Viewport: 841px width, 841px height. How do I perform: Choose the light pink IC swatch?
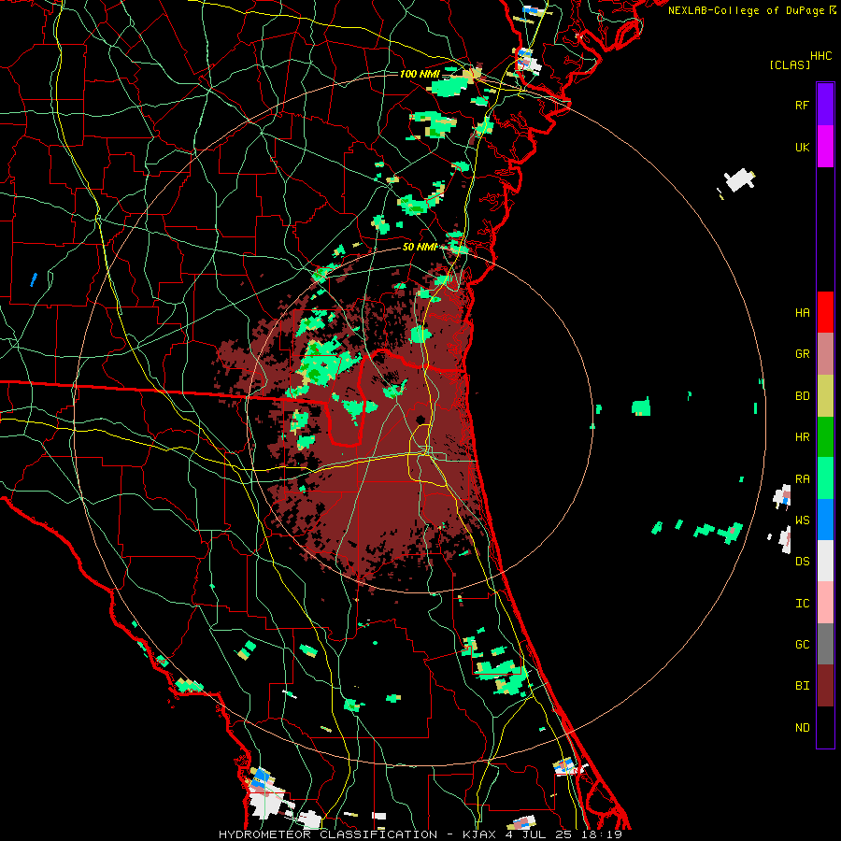pos(825,603)
